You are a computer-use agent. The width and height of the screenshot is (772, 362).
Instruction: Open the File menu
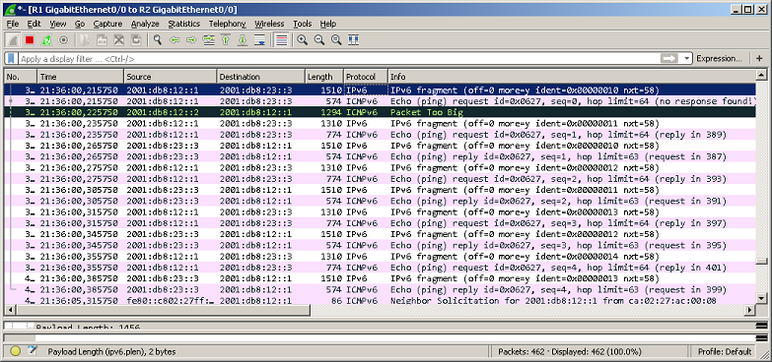pyautogui.click(x=13, y=24)
